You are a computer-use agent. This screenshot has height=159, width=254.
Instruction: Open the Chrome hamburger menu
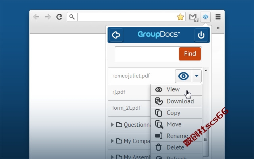point(218,17)
